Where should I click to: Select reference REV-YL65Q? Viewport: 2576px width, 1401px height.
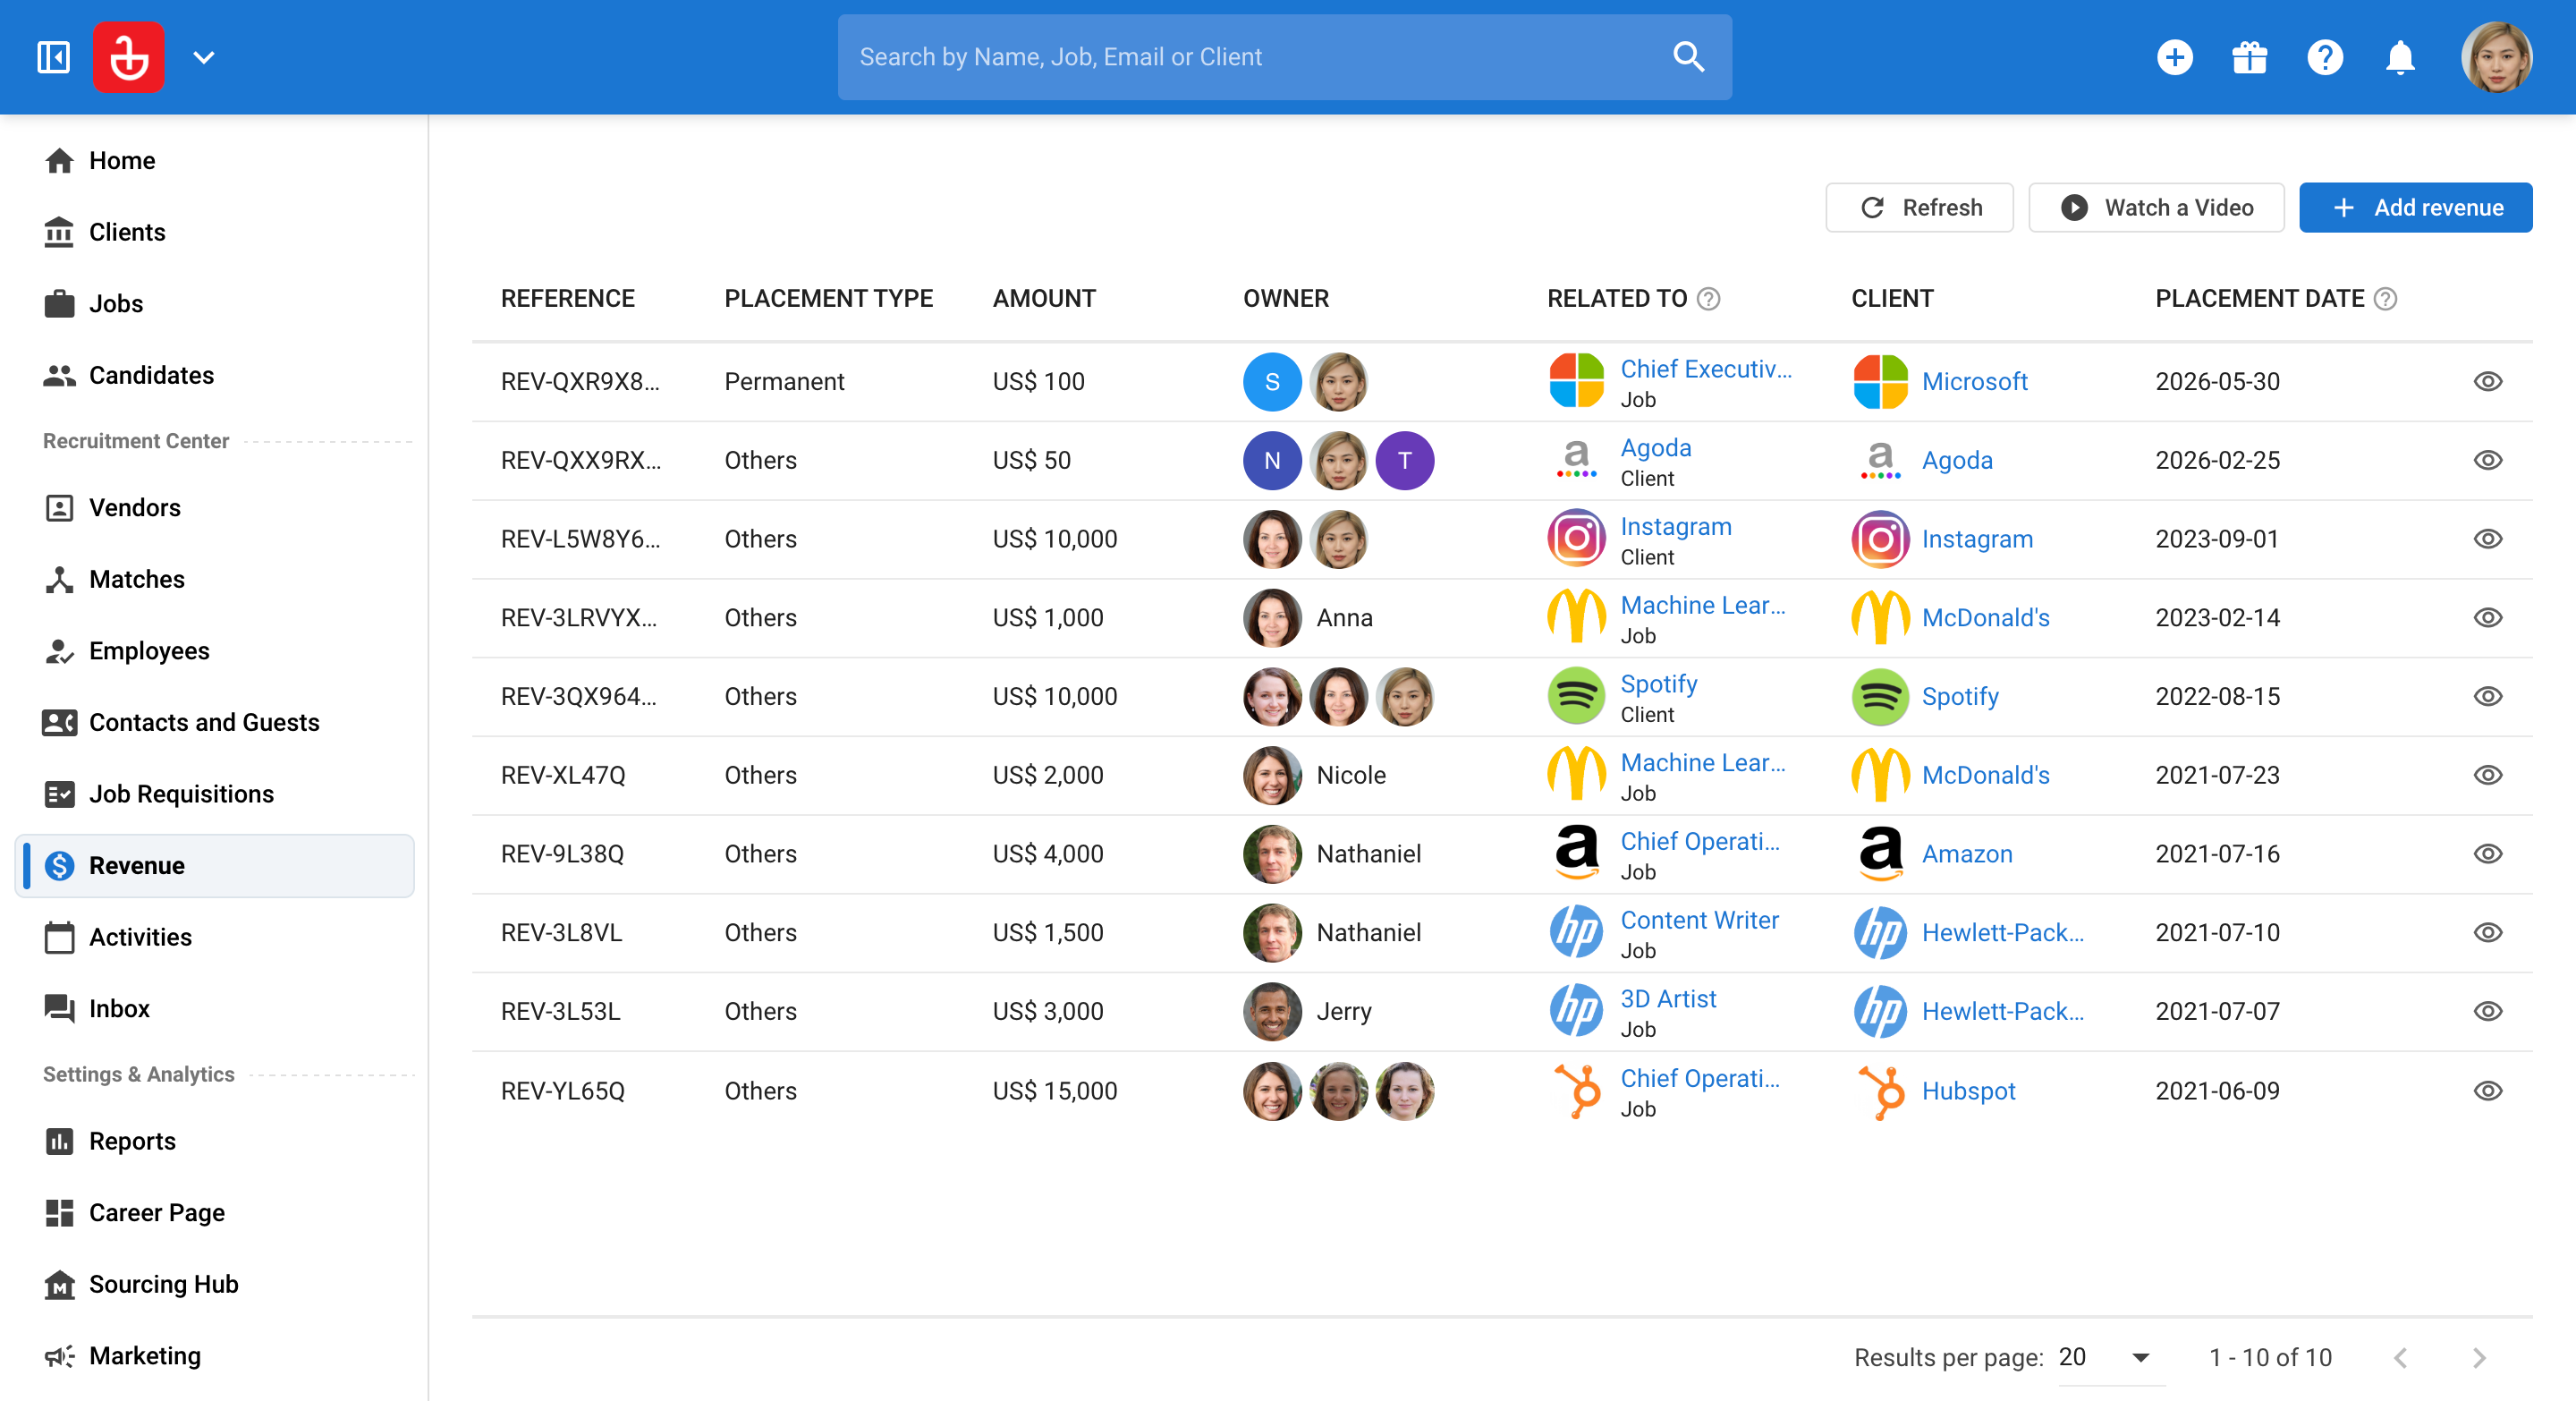(x=562, y=1091)
